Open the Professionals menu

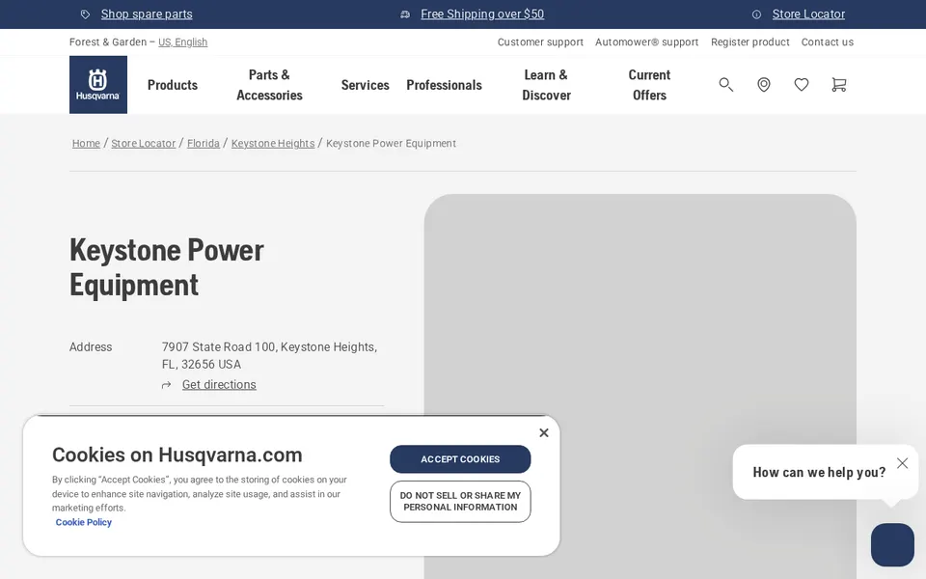point(444,85)
